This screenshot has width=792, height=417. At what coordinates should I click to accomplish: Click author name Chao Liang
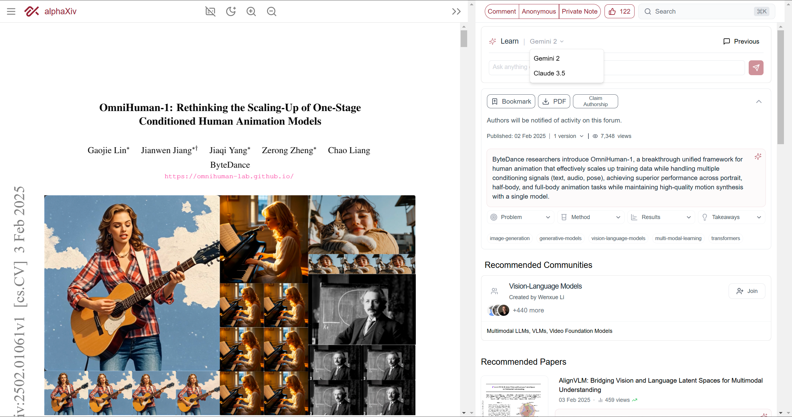pyautogui.click(x=349, y=150)
